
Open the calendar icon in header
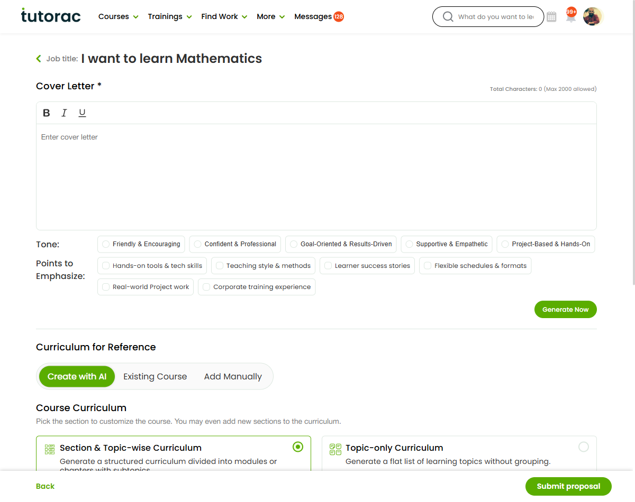[x=551, y=17]
